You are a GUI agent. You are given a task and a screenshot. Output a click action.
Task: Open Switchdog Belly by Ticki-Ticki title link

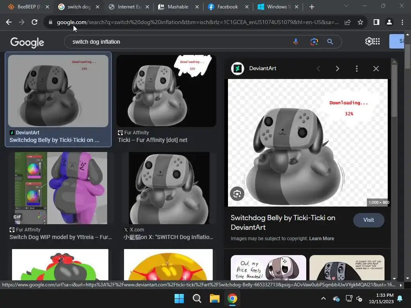click(283, 222)
